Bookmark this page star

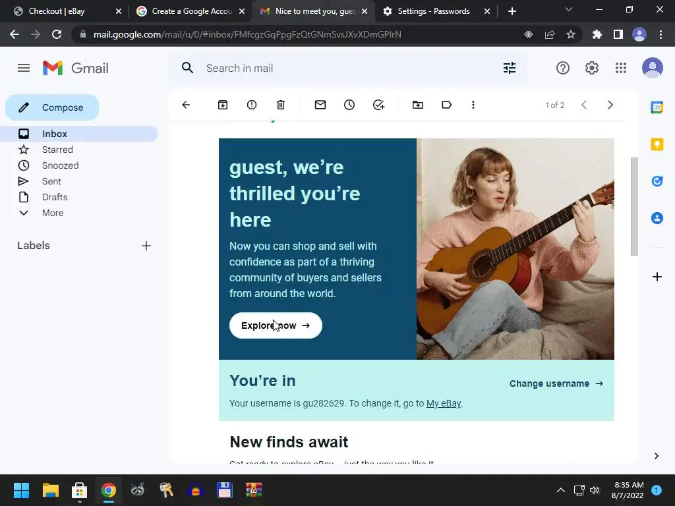571,34
